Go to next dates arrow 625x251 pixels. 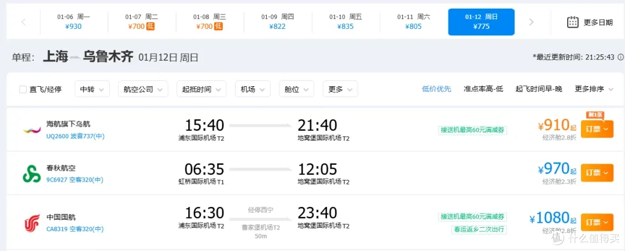(x=531, y=23)
